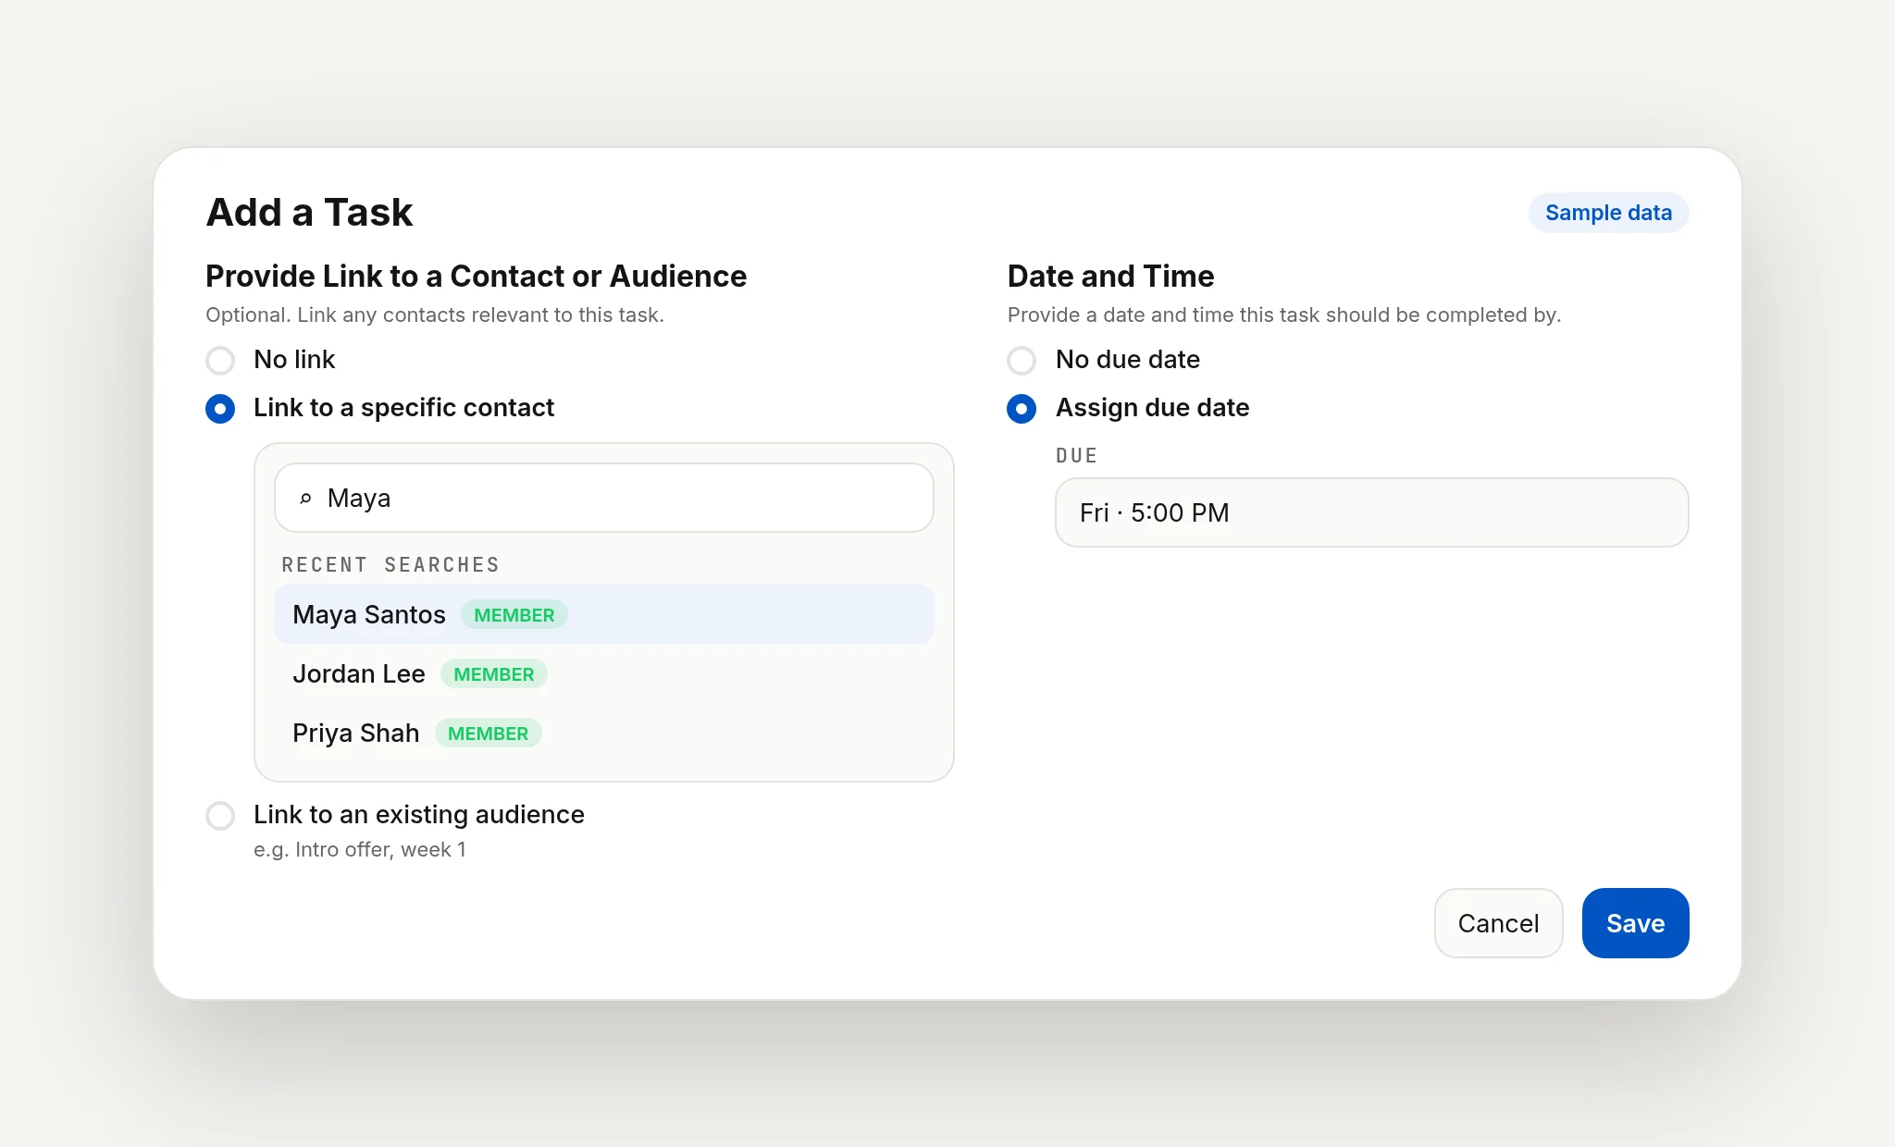1895x1147 pixels.
Task: Click 'Optional. Link any contacts' description
Action: (x=435, y=314)
